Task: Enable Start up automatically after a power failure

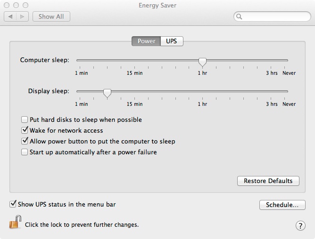Action: 25,152
